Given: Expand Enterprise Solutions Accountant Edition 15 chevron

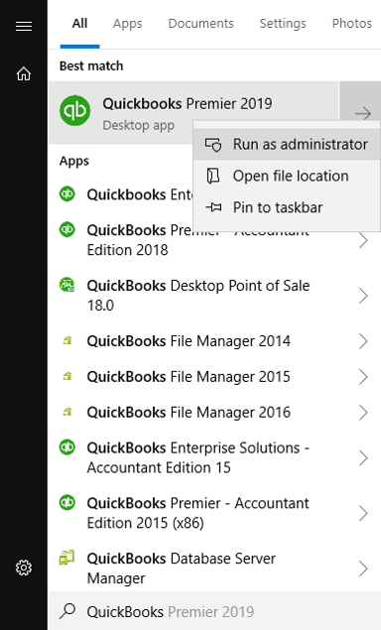Looking at the screenshot, I should tap(363, 457).
